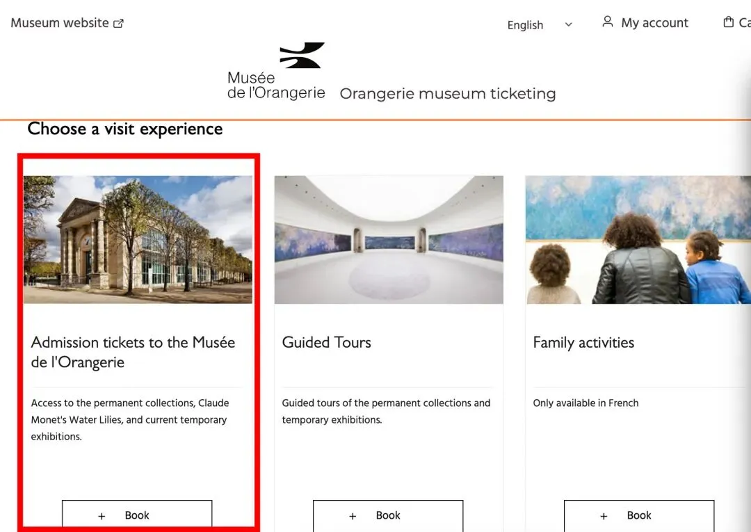751x532 pixels.
Task: Click the Choose a visit experience heading
Action: click(x=125, y=129)
